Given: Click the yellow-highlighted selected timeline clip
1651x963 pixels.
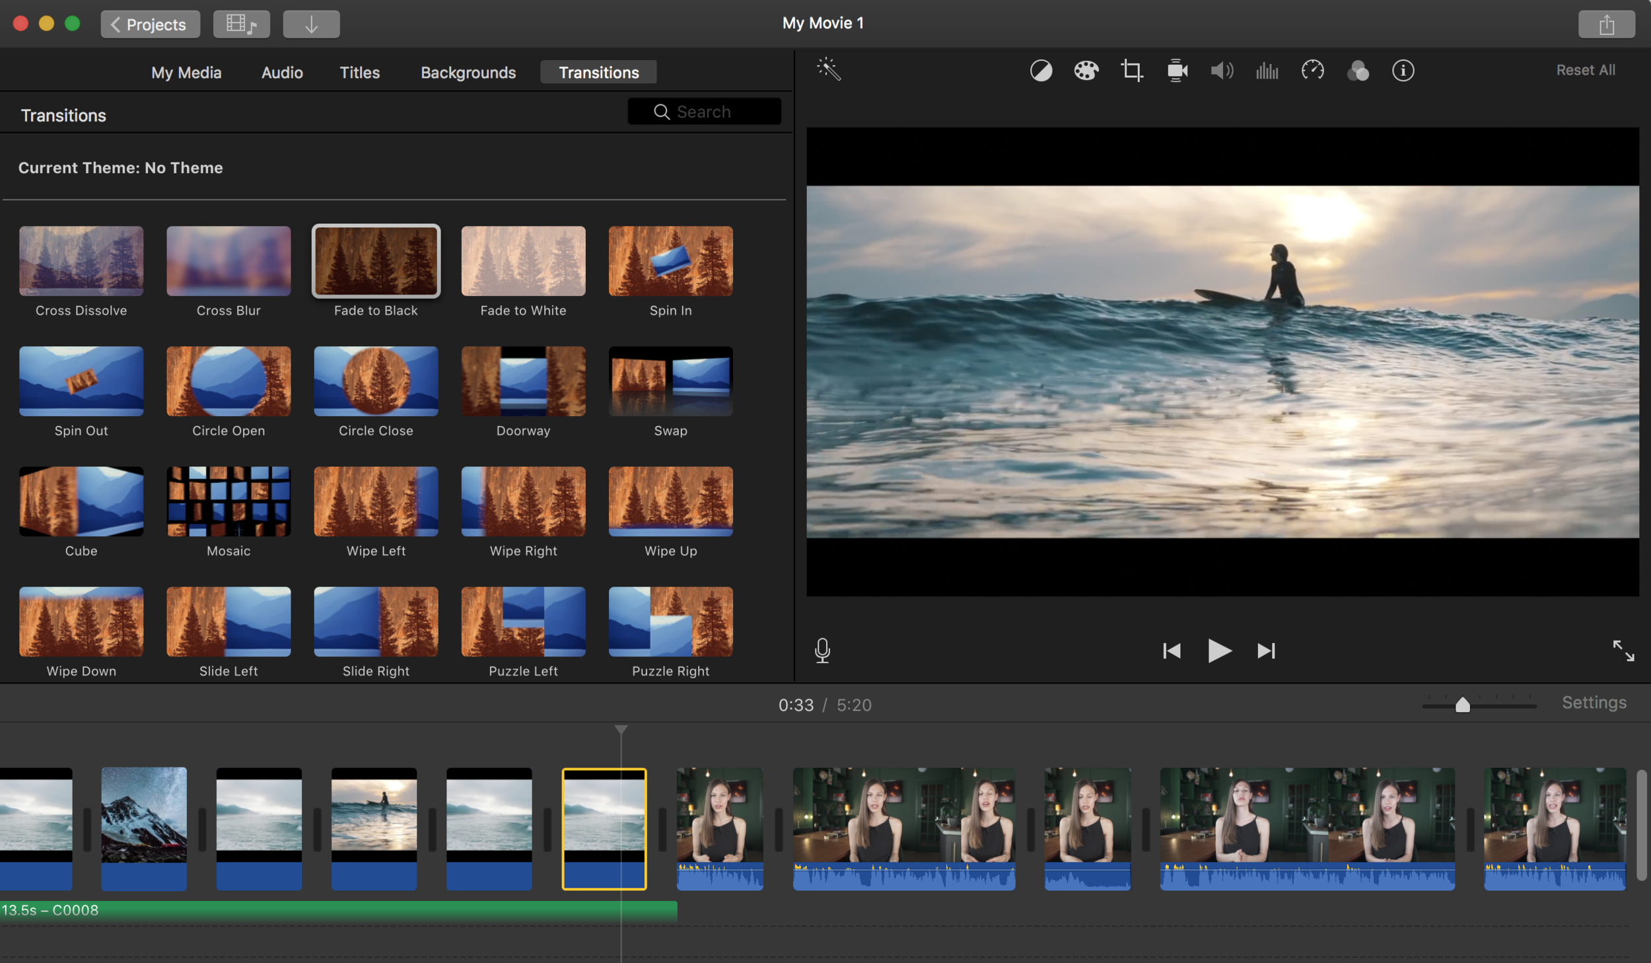Looking at the screenshot, I should point(604,828).
